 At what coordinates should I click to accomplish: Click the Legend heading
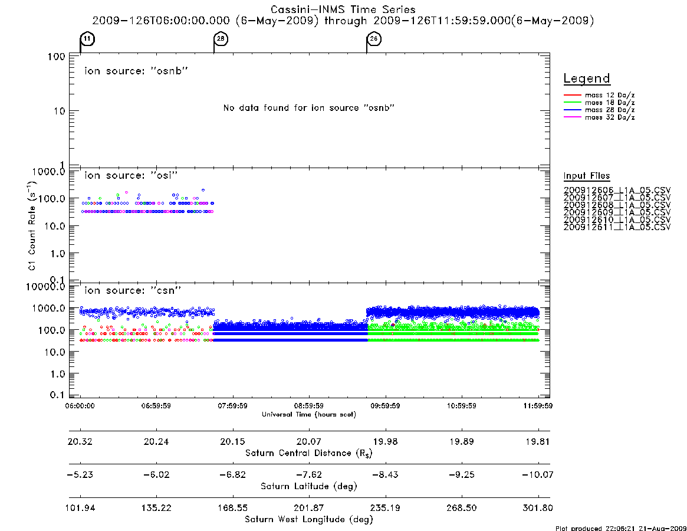tap(587, 78)
